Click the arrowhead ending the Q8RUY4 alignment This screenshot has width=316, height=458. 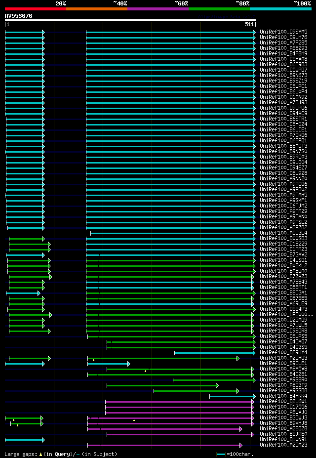pos(254,353)
